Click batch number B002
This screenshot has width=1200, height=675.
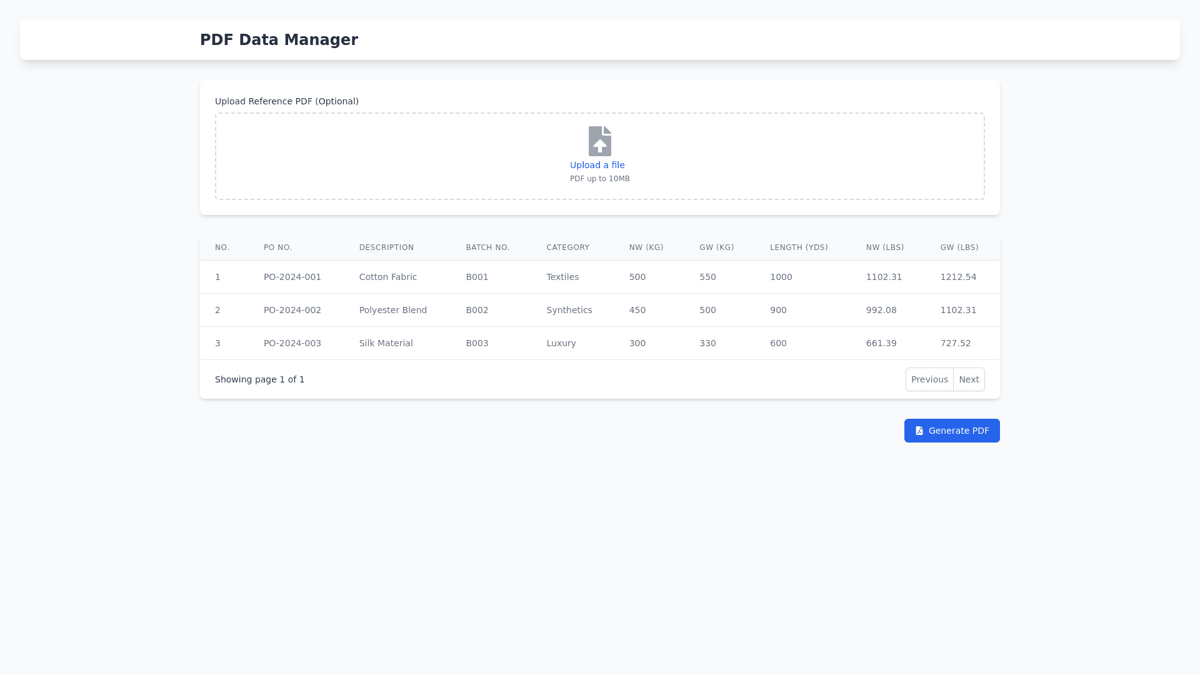pos(476,310)
